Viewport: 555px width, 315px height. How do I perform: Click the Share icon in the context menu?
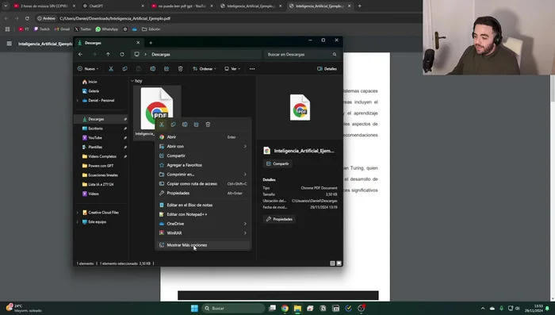(197, 125)
